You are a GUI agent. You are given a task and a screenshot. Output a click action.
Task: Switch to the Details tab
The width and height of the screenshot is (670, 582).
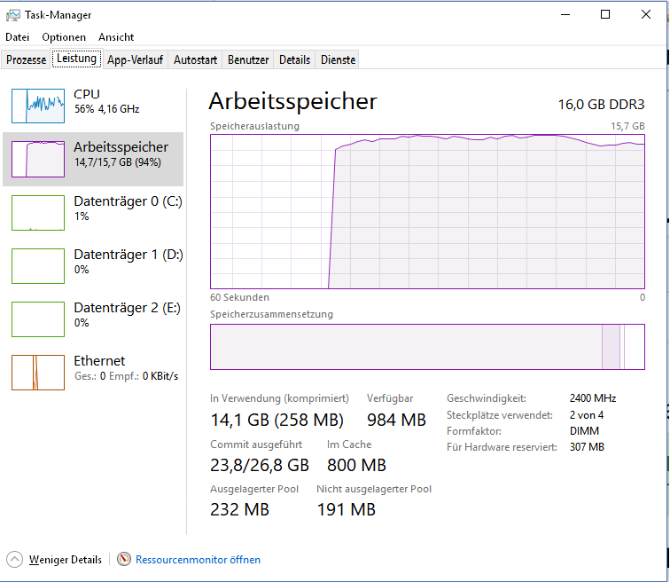[x=294, y=59]
